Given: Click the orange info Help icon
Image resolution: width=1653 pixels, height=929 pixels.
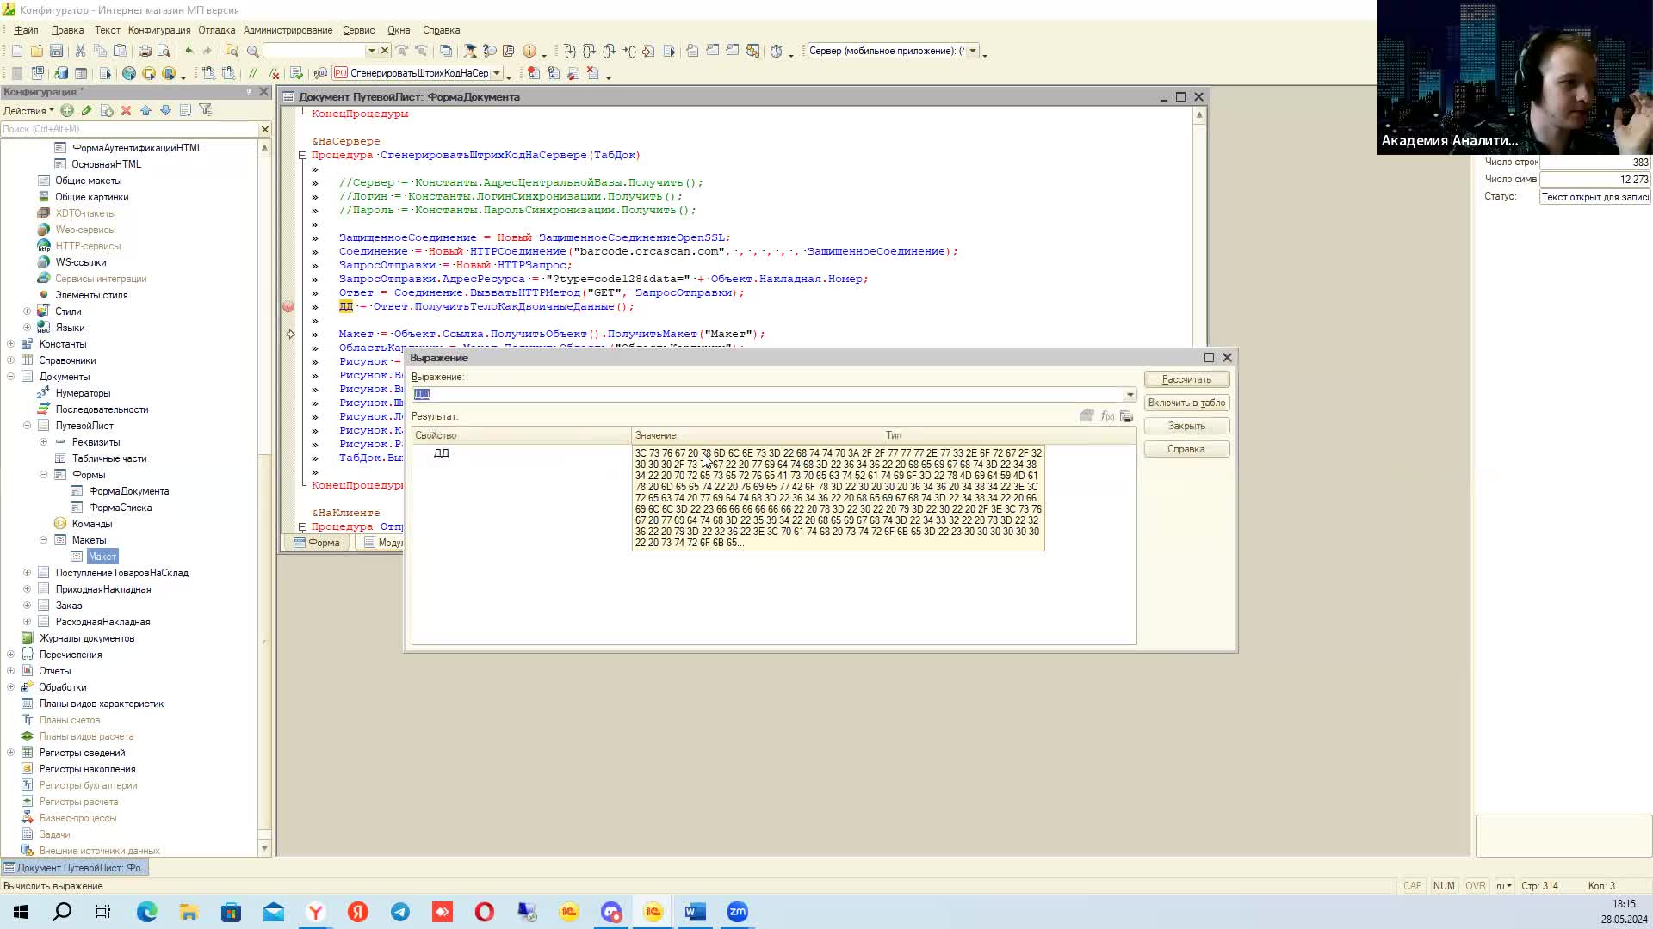Looking at the screenshot, I should [529, 52].
